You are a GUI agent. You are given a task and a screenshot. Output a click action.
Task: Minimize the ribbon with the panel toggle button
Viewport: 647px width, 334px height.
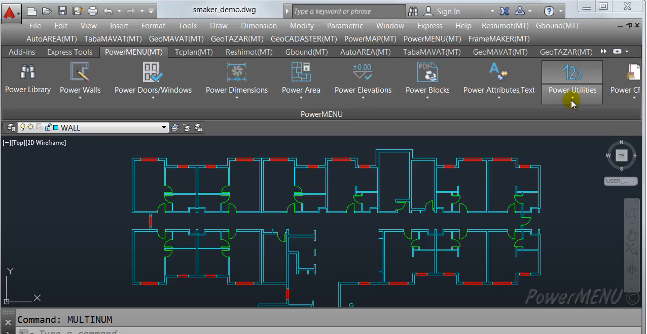click(x=618, y=52)
